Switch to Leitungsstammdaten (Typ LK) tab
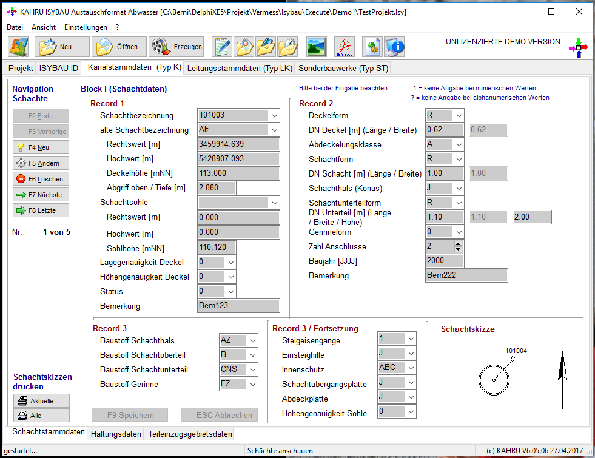 pyautogui.click(x=240, y=69)
